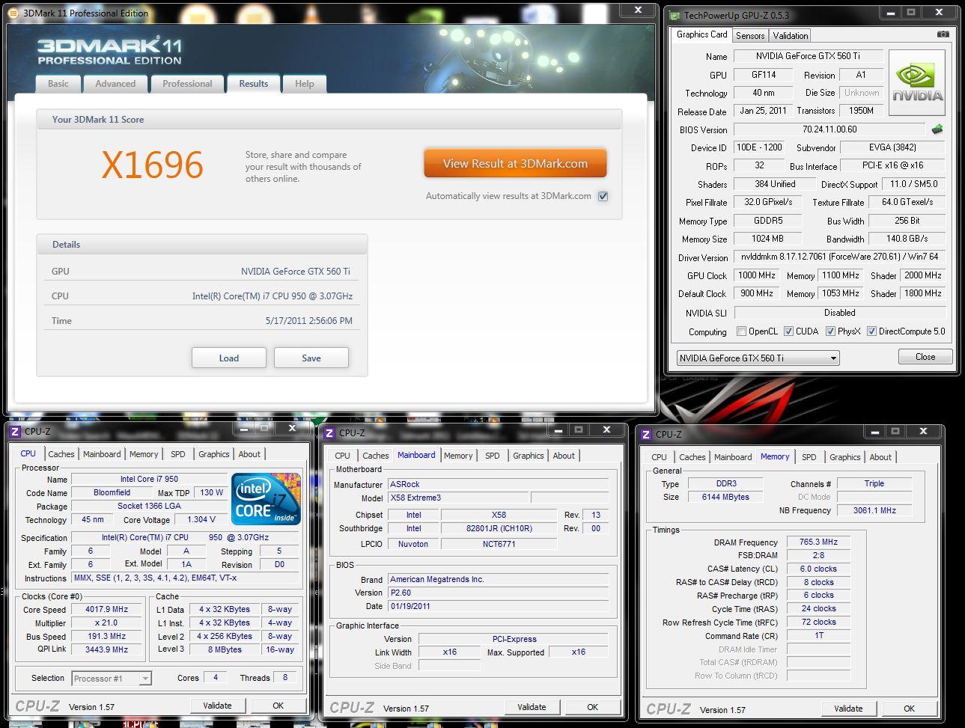Open CPU tab in CPU-Z Memory window
Screen dimensions: 965x728
[x=659, y=457]
